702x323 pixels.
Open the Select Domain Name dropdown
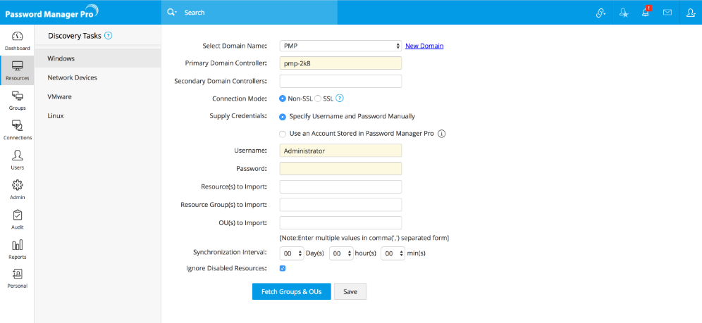pos(340,46)
